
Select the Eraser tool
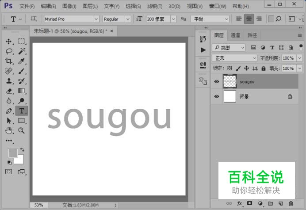pyautogui.click(x=8, y=91)
